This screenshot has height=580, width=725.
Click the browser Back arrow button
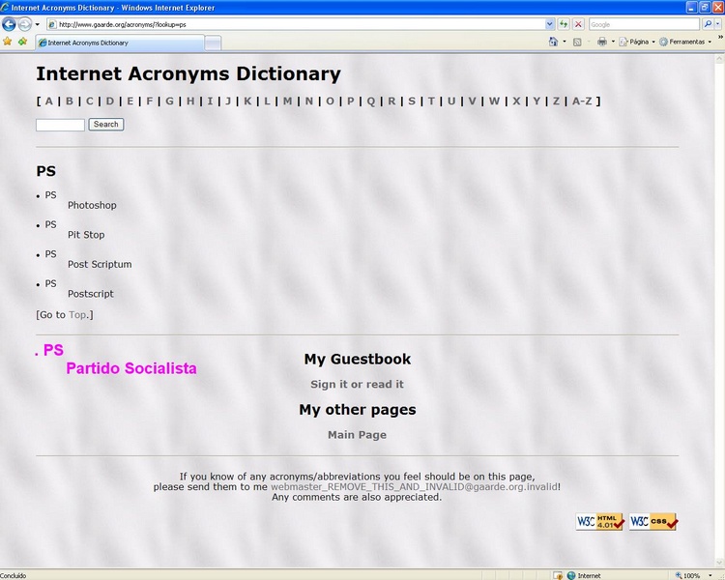[x=9, y=24]
